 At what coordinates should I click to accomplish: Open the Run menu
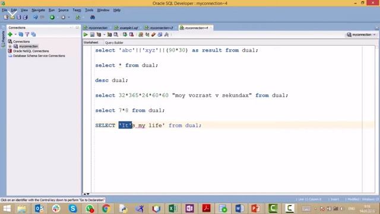coord(52,10)
